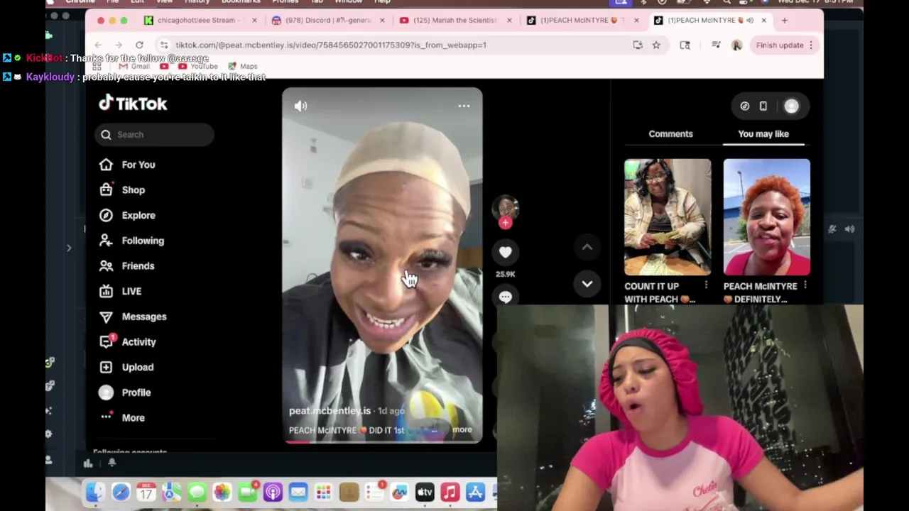The image size is (909, 511).
Task: Open the Activity notifications
Action: click(127, 341)
